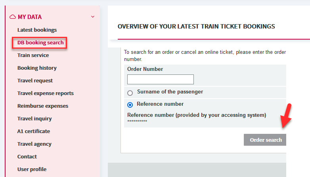Select the Surname of the passenger radio button

pyautogui.click(x=130, y=93)
